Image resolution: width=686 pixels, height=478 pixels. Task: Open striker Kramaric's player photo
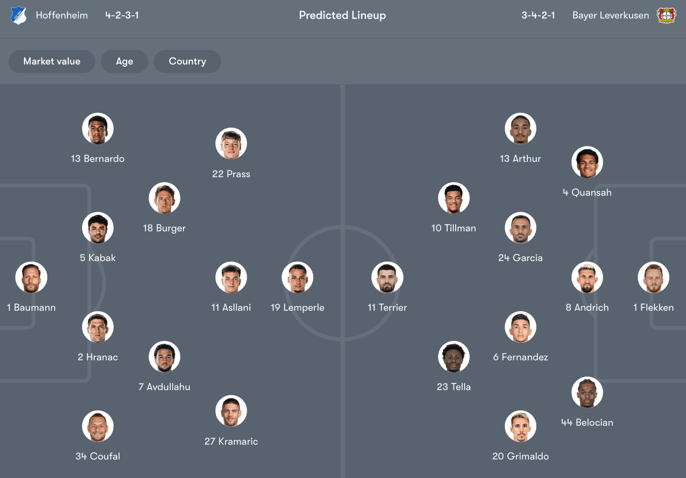pyautogui.click(x=231, y=410)
